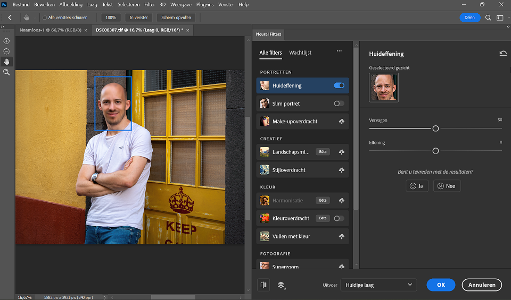Click the add to selection face tool
This screenshot has width=511, height=300.
[6, 41]
